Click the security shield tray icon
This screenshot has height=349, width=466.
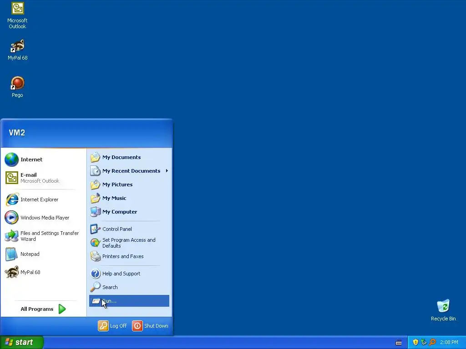[x=415, y=342]
